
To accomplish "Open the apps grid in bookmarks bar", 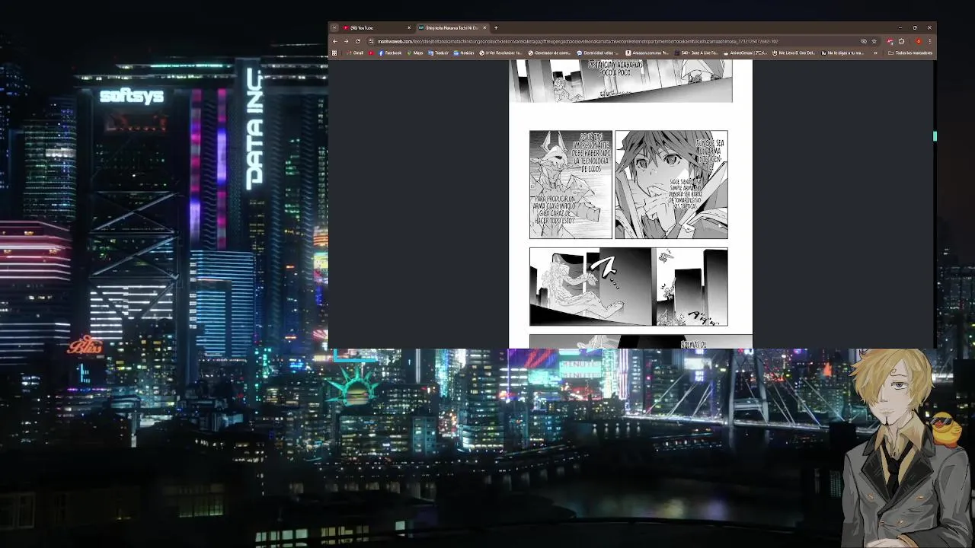I will (x=334, y=53).
